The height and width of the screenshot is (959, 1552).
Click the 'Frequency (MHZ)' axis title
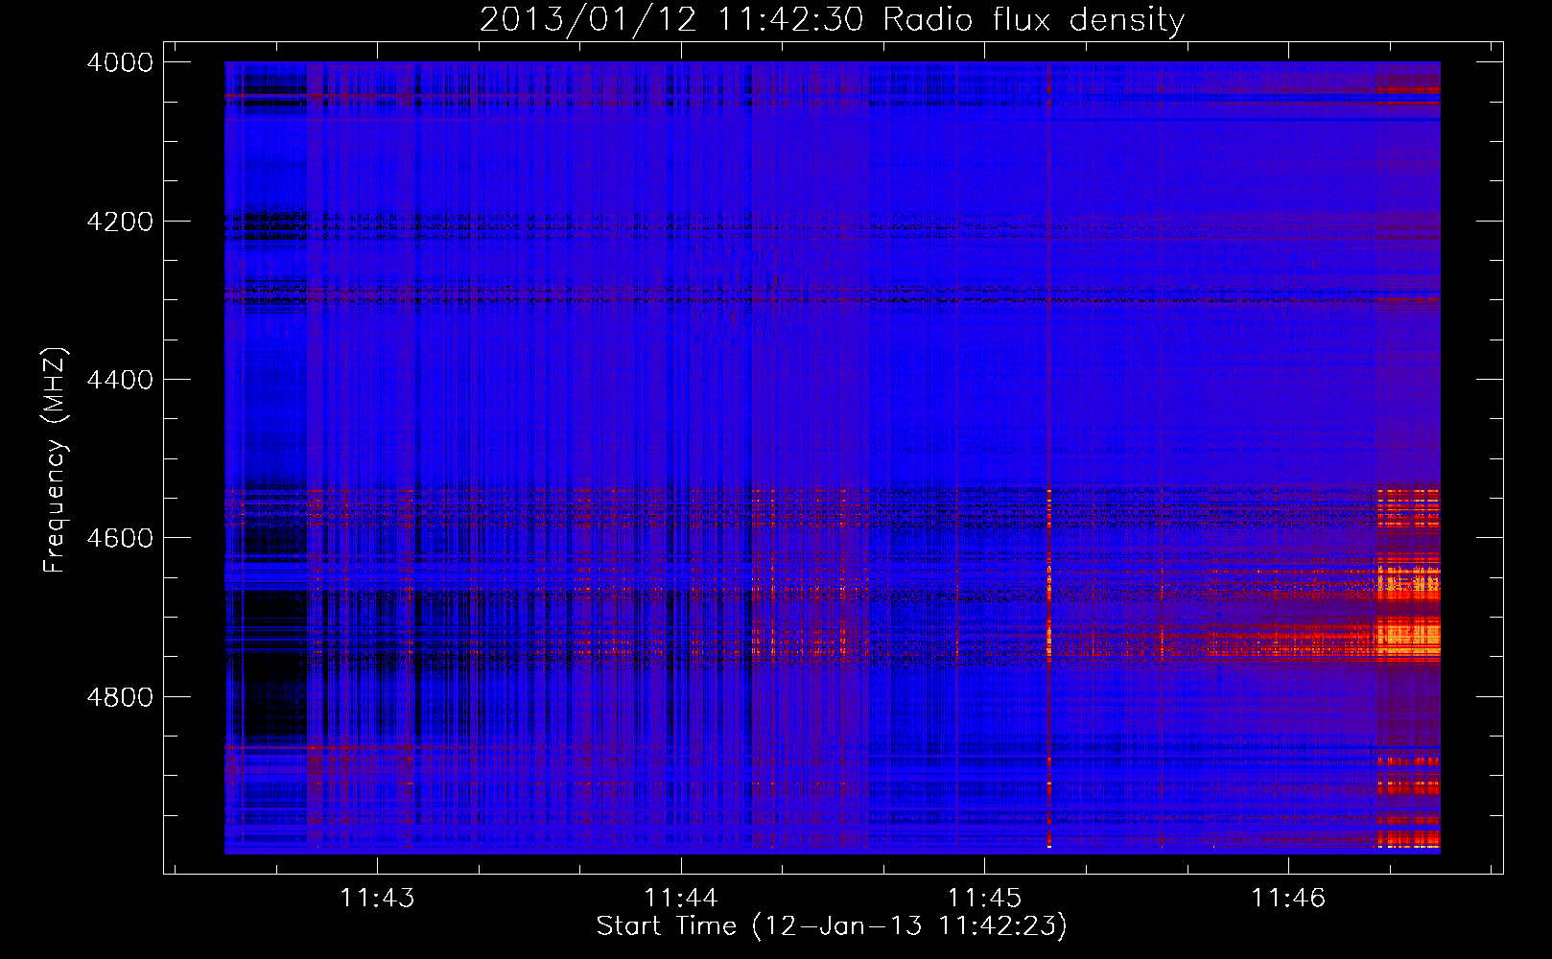(56, 460)
